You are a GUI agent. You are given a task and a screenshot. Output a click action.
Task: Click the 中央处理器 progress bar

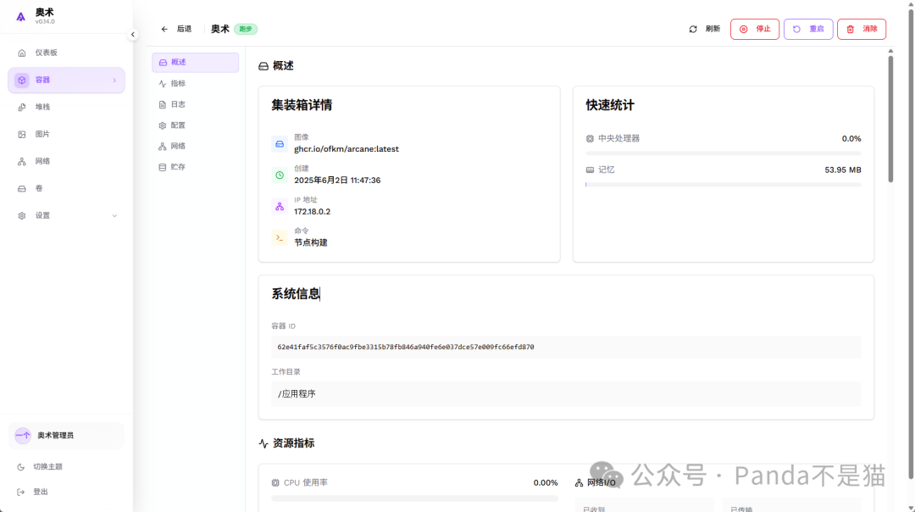click(x=723, y=153)
